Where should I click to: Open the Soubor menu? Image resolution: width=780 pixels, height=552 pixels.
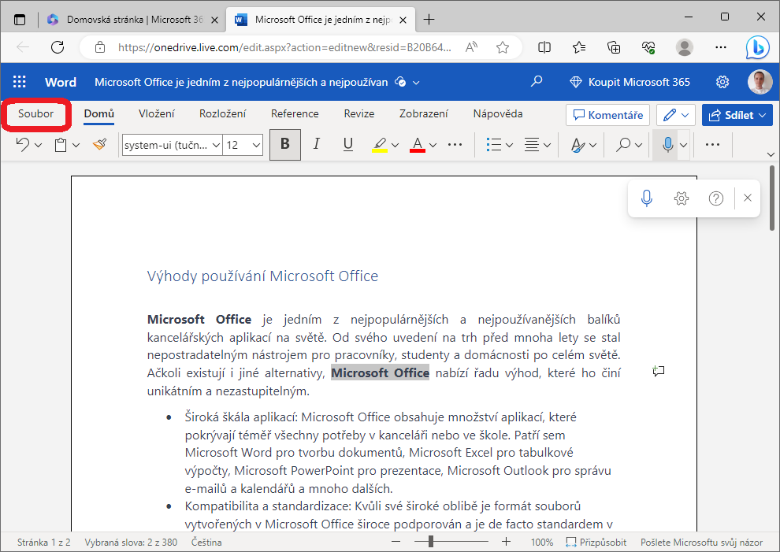[35, 114]
